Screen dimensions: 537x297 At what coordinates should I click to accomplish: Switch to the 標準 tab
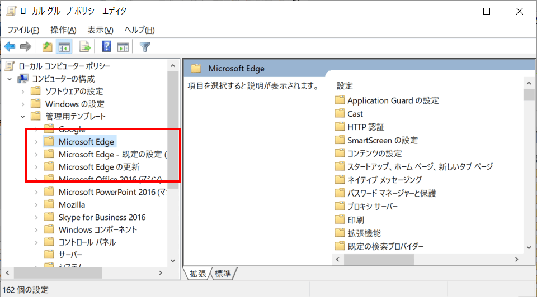coord(223,274)
